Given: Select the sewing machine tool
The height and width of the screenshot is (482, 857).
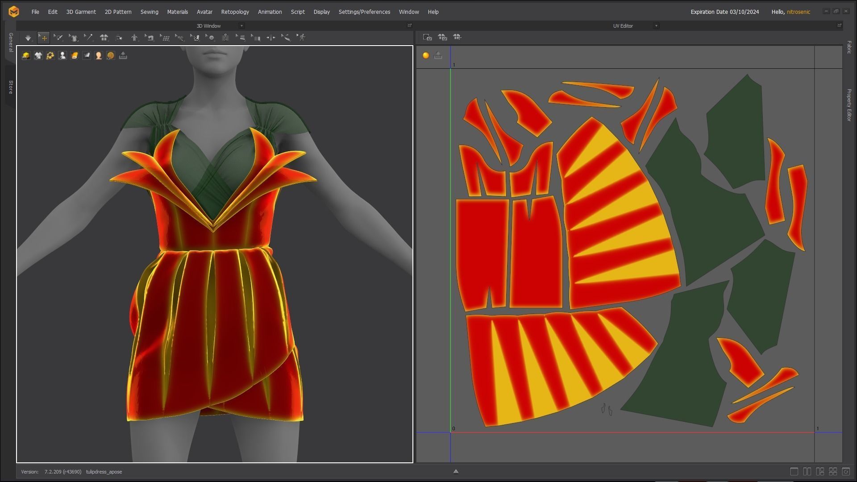Looking at the screenshot, I should tap(150, 38).
